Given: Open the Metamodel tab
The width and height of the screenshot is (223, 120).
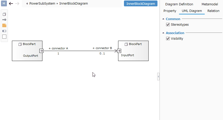Looking at the screenshot, I should point(210,4).
